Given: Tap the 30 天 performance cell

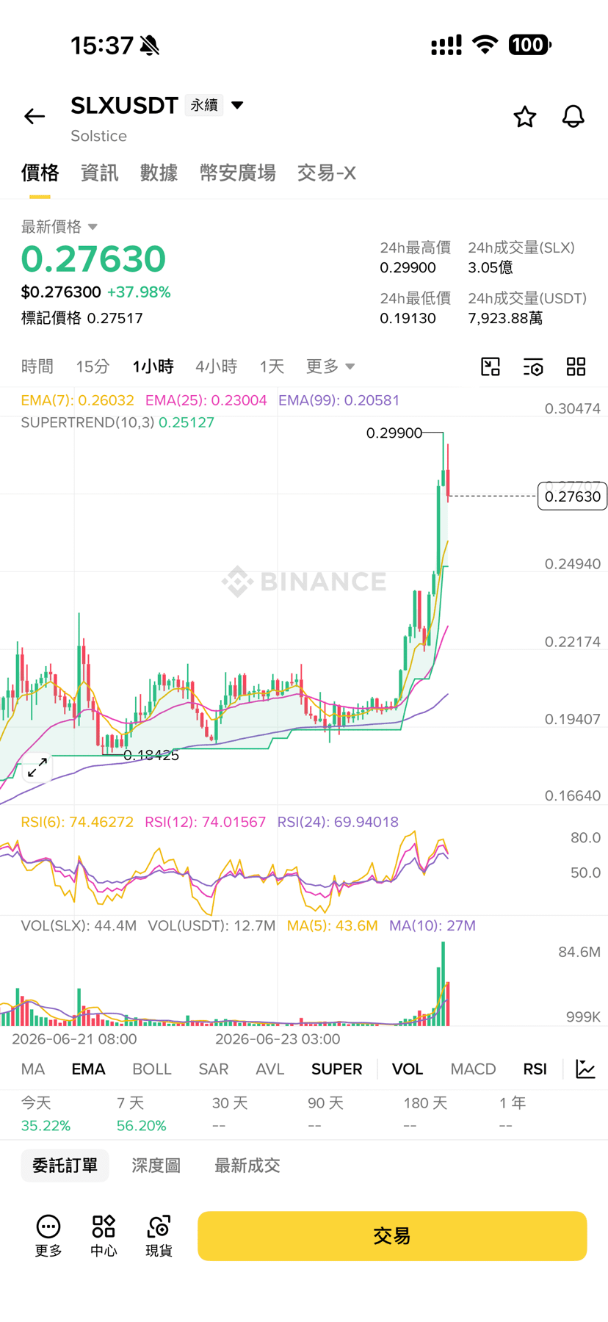Looking at the screenshot, I should (x=230, y=1113).
